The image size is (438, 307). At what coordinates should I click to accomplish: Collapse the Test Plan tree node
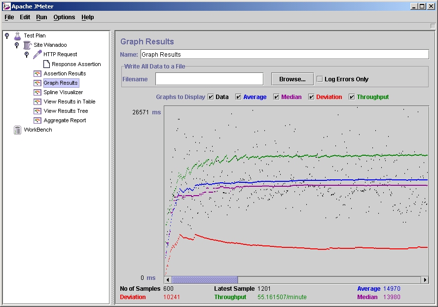(x=7, y=35)
